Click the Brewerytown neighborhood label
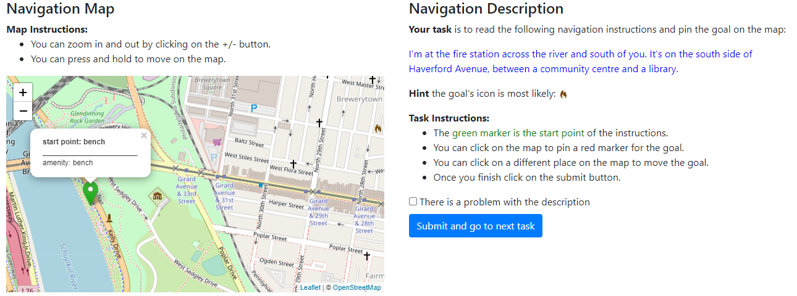The width and height of the screenshot is (797, 296). pyautogui.click(x=359, y=99)
